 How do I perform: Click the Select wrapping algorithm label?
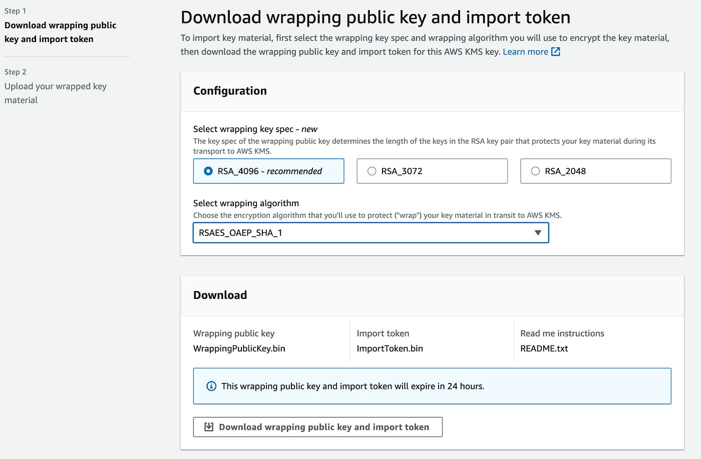[x=246, y=203]
